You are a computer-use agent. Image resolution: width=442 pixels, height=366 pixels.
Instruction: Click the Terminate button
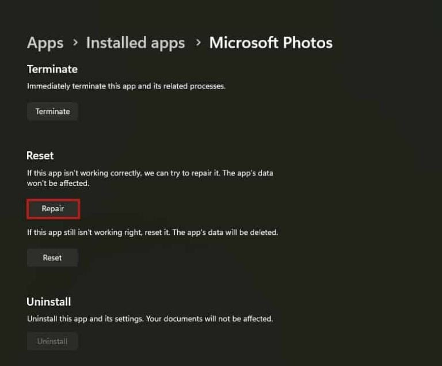(x=52, y=111)
